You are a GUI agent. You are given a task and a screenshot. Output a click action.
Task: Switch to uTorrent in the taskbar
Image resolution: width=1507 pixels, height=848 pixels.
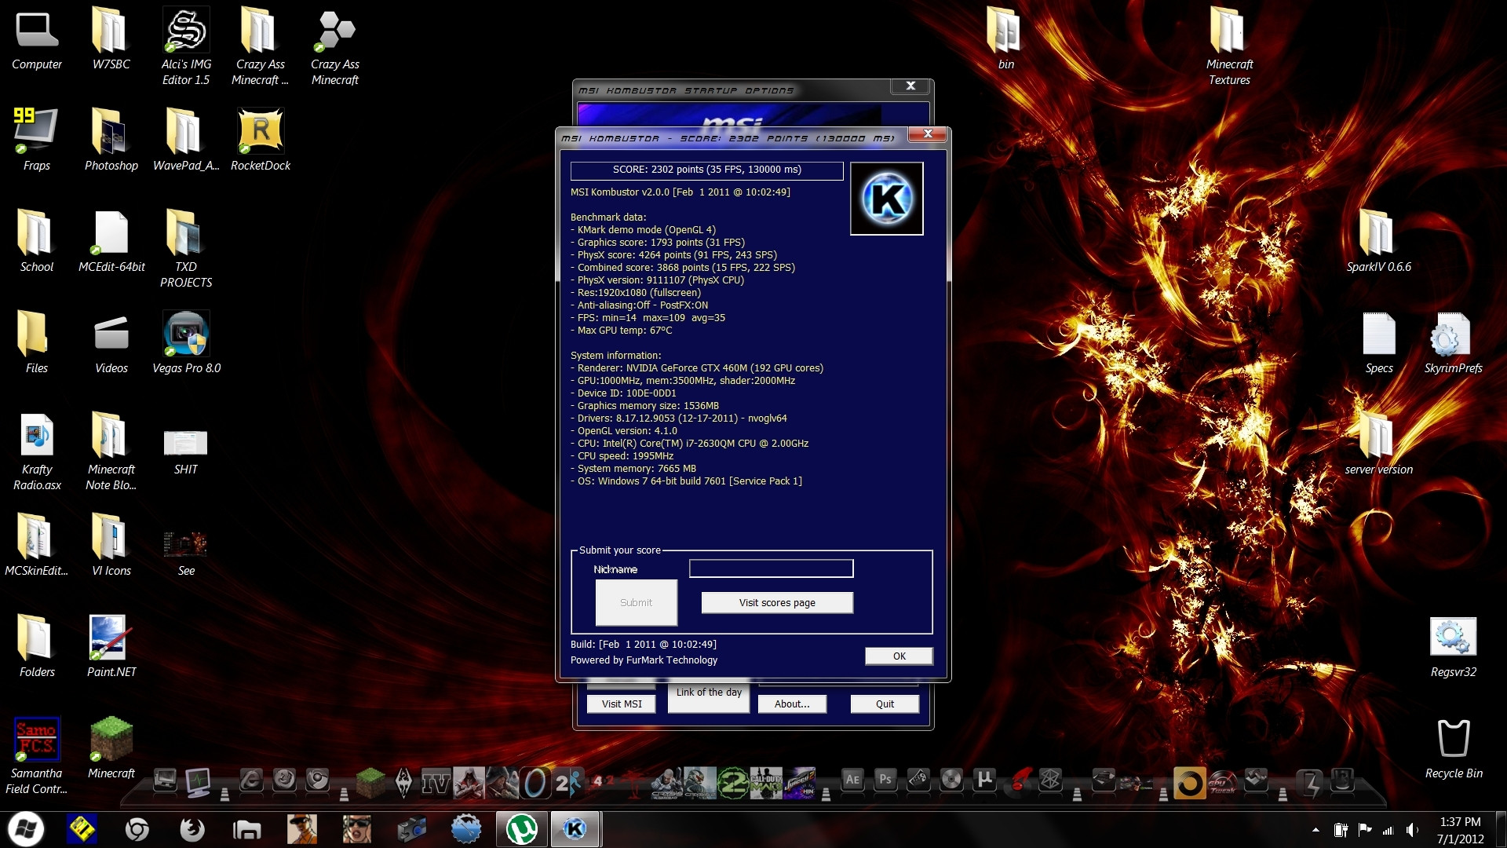[x=522, y=829]
